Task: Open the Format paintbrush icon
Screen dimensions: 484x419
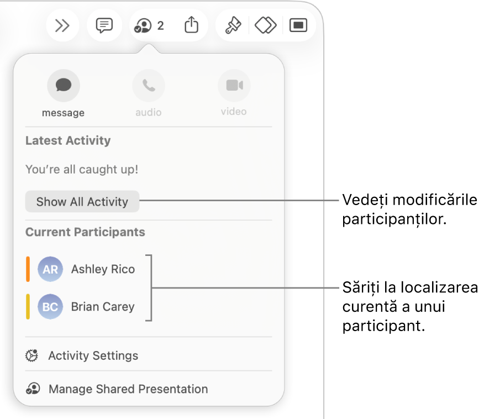Action: [233, 25]
